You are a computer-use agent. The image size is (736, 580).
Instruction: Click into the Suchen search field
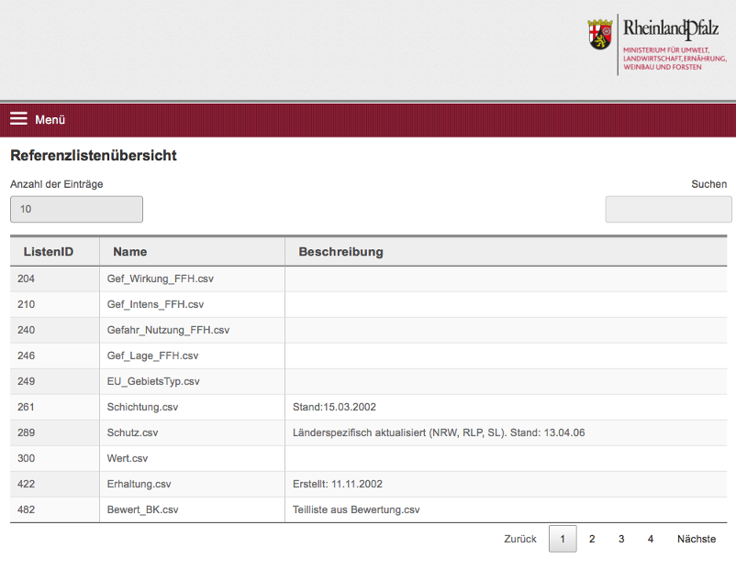click(x=668, y=209)
